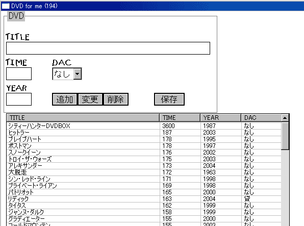Open the DAC dropdown arrow
The width and height of the screenshot is (304, 226).
(x=78, y=73)
